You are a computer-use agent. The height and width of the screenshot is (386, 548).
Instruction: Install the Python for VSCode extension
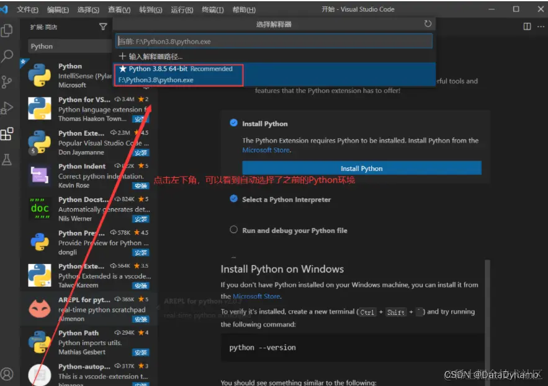[x=140, y=120]
